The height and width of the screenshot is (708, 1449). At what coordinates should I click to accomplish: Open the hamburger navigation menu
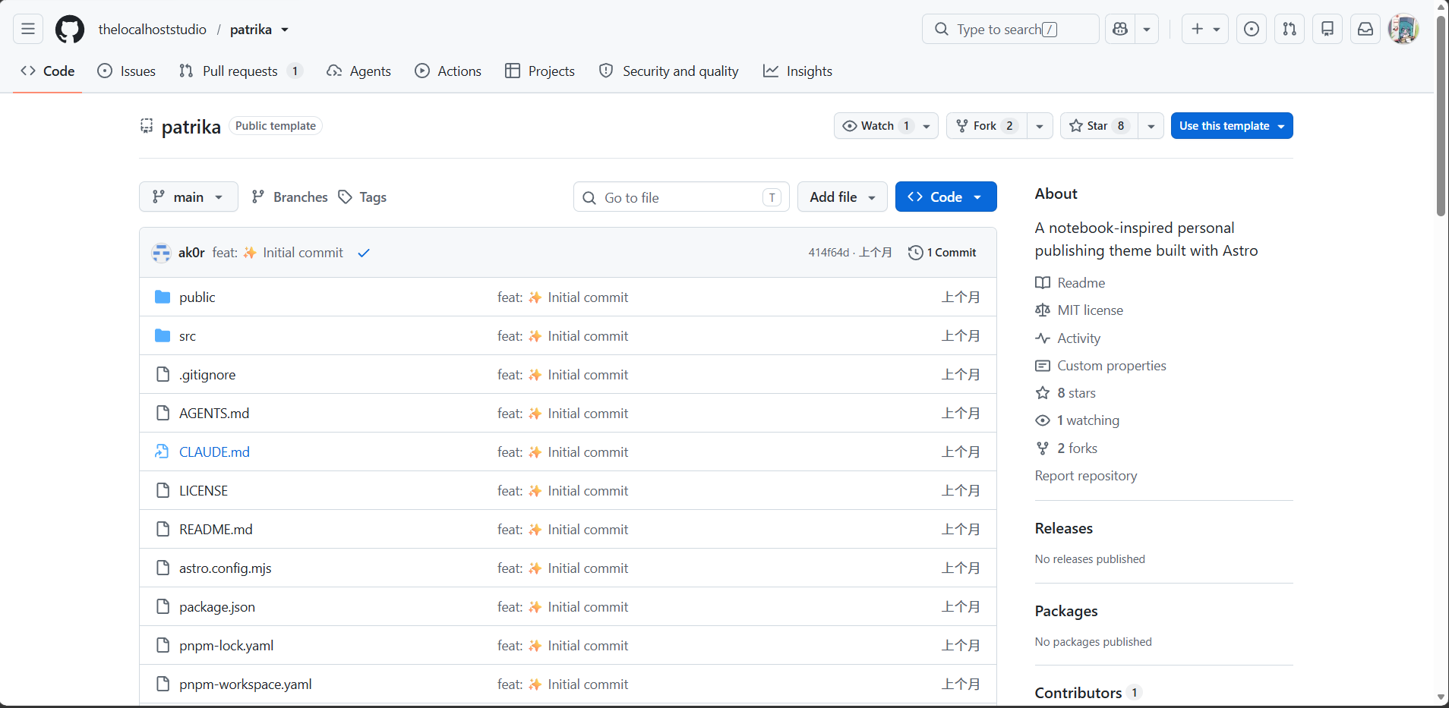(28, 29)
